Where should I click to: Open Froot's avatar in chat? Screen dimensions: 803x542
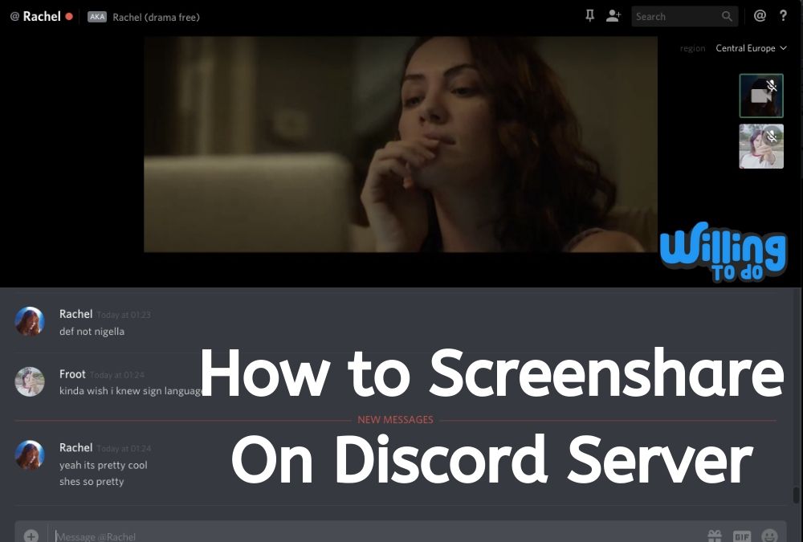click(30, 381)
